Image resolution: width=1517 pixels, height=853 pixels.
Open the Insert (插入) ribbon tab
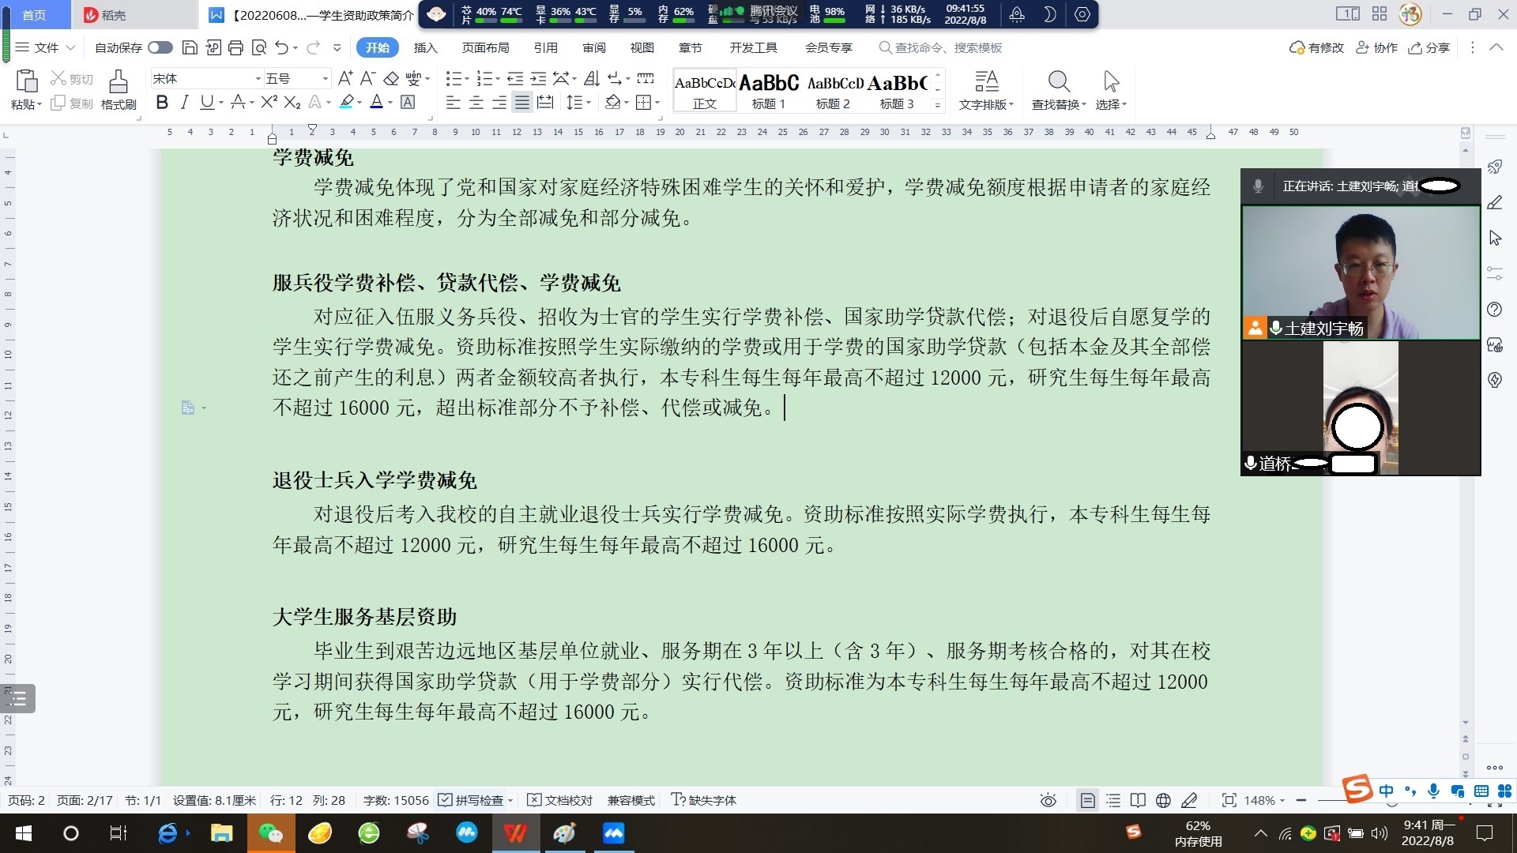click(425, 47)
